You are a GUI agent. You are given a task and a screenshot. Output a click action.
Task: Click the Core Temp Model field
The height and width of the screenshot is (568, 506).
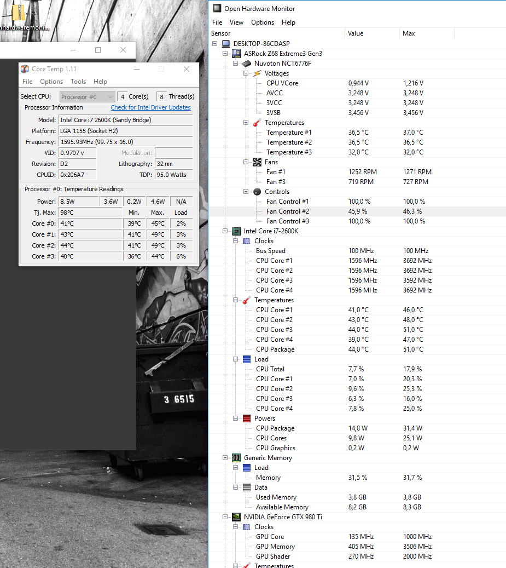pos(125,120)
